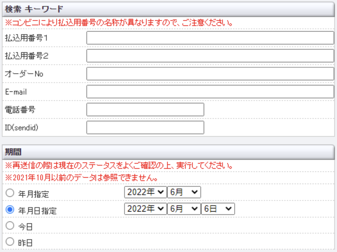The height and width of the screenshot is (252, 337).
Task: Choose the 今日 radio option
Action: pyautogui.click(x=10, y=226)
